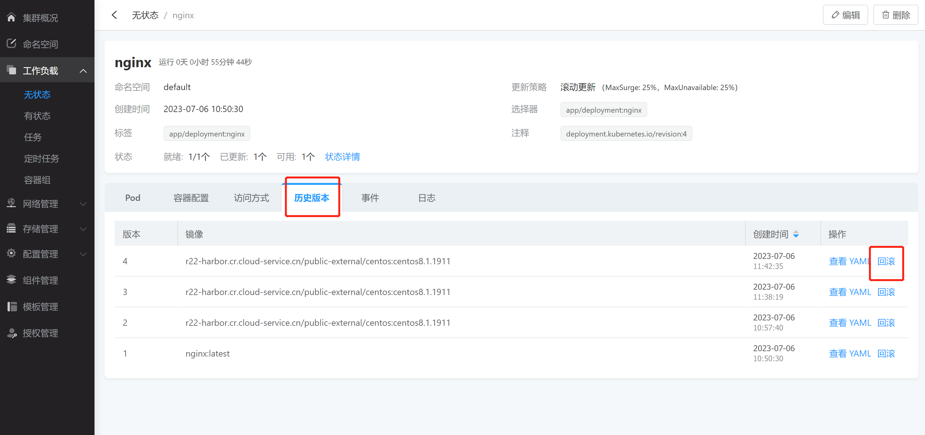Image resolution: width=925 pixels, height=435 pixels.
Task: Switch to the 容器配置 tab
Action: click(x=191, y=198)
